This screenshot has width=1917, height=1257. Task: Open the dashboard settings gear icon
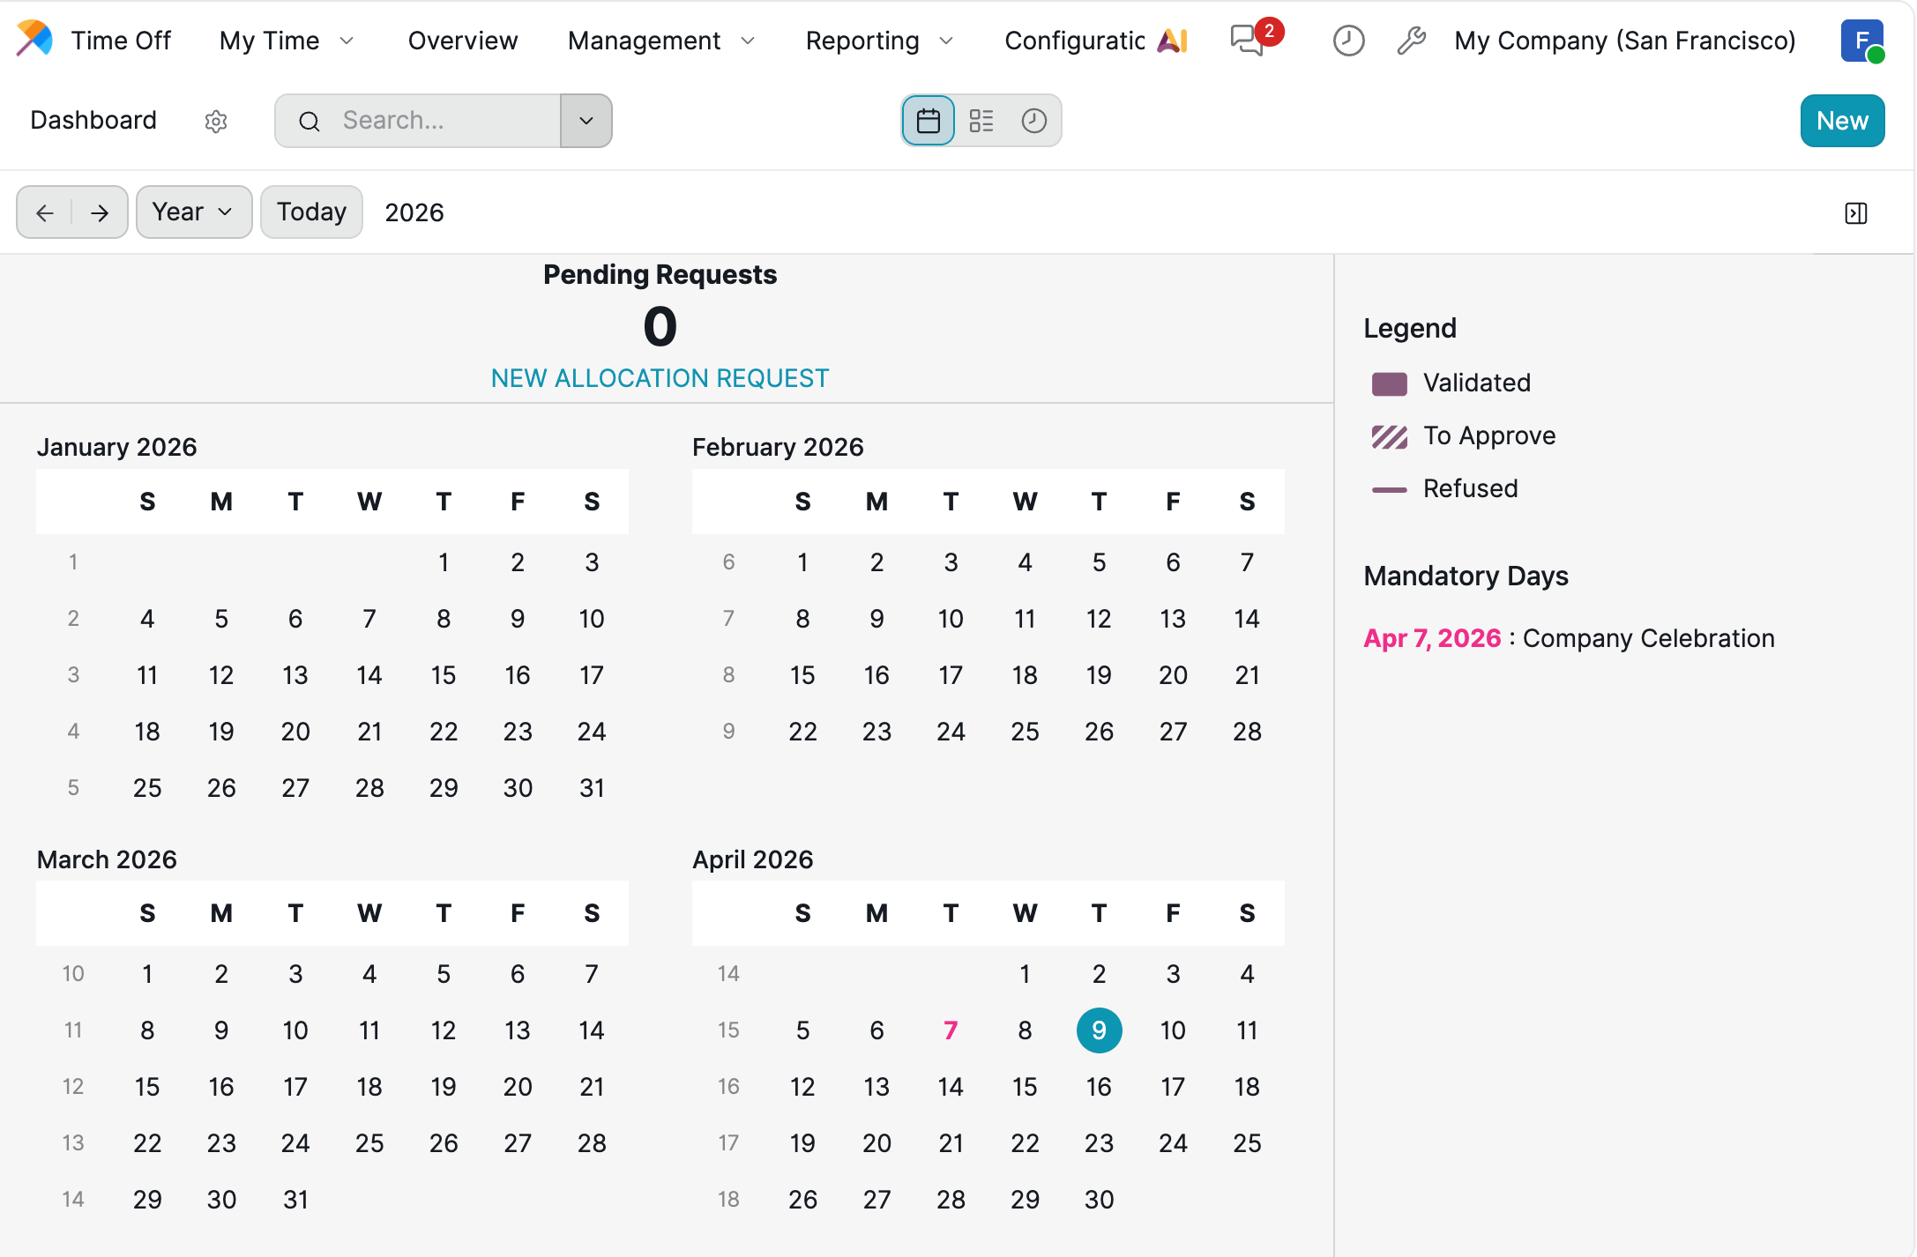pyautogui.click(x=216, y=121)
